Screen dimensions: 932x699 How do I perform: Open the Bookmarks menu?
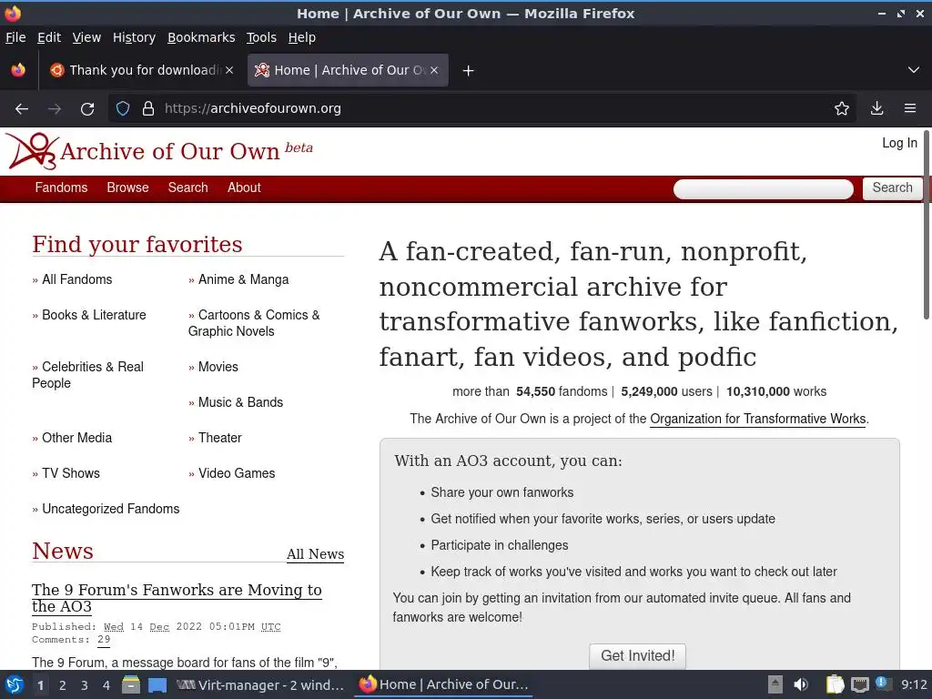201,37
